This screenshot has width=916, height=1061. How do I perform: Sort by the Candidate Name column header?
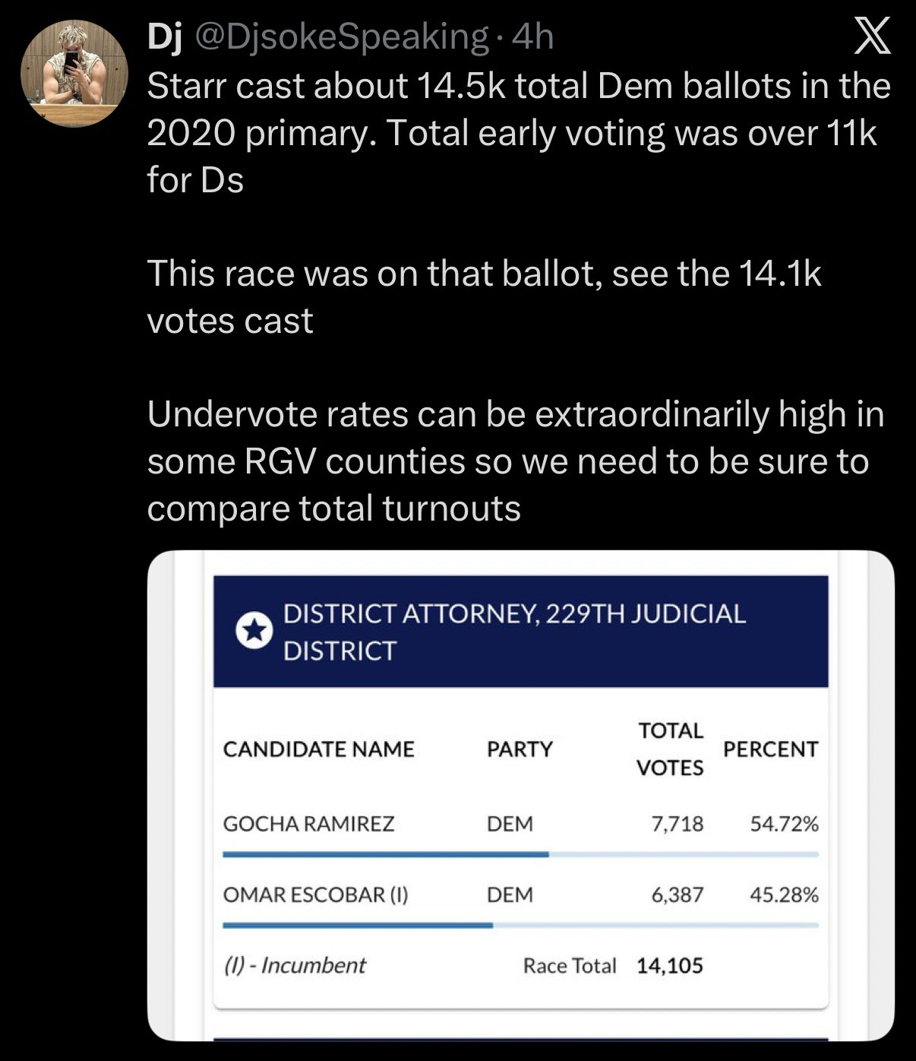pos(318,749)
